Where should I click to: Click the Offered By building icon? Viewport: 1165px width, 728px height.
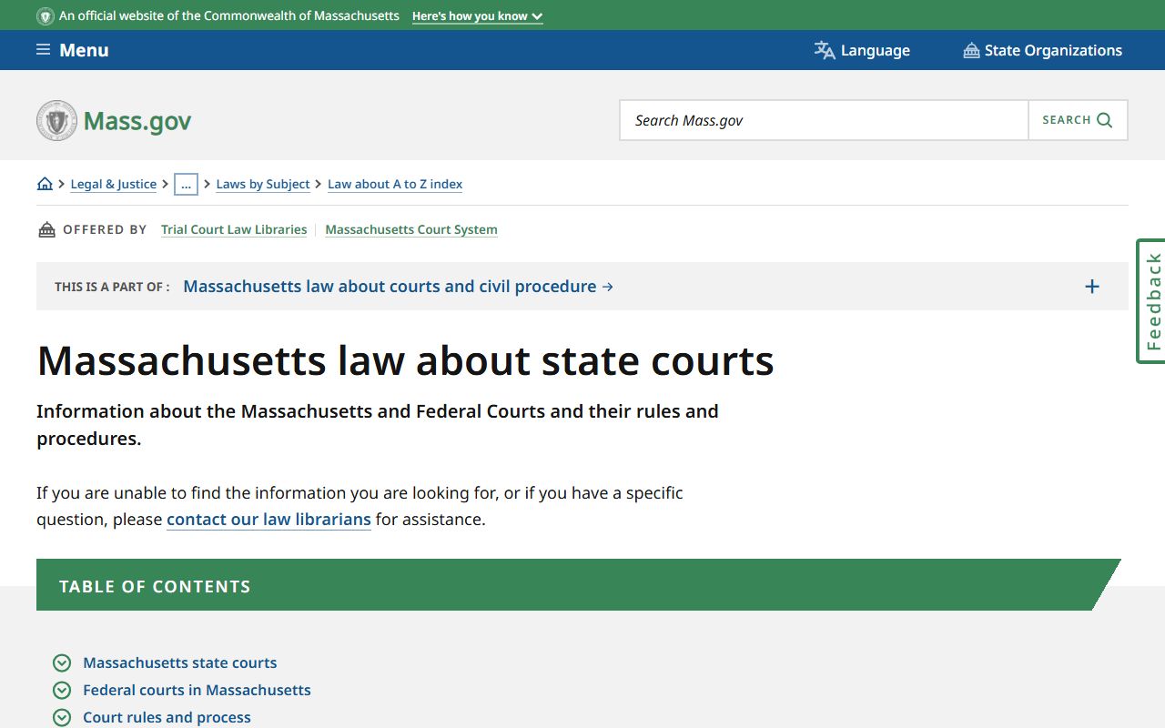tap(46, 229)
